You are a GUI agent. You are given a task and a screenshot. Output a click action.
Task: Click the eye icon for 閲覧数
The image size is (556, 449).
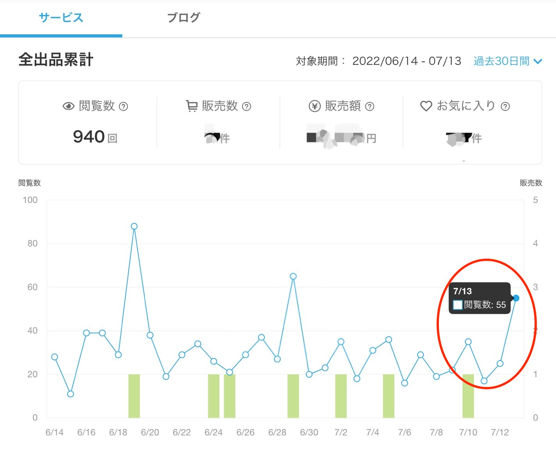pos(68,106)
